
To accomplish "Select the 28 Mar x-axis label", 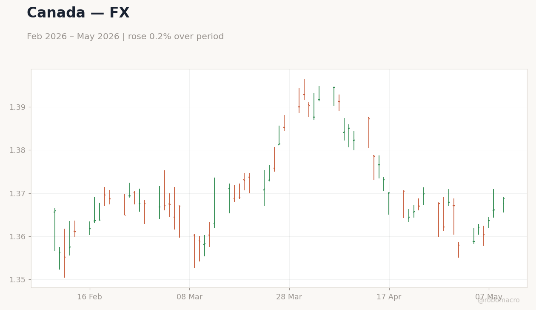I will (x=289, y=297).
